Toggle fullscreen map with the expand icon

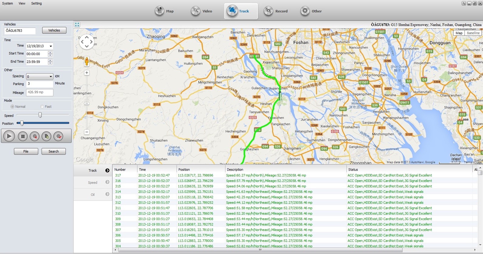coord(77,25)
